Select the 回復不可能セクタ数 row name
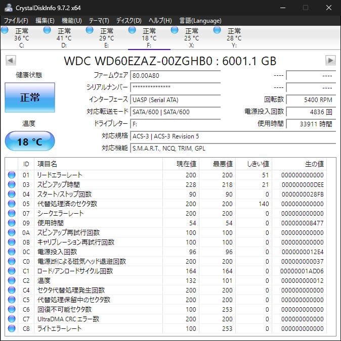The image size is (341, 341). (x=64, y=309)
